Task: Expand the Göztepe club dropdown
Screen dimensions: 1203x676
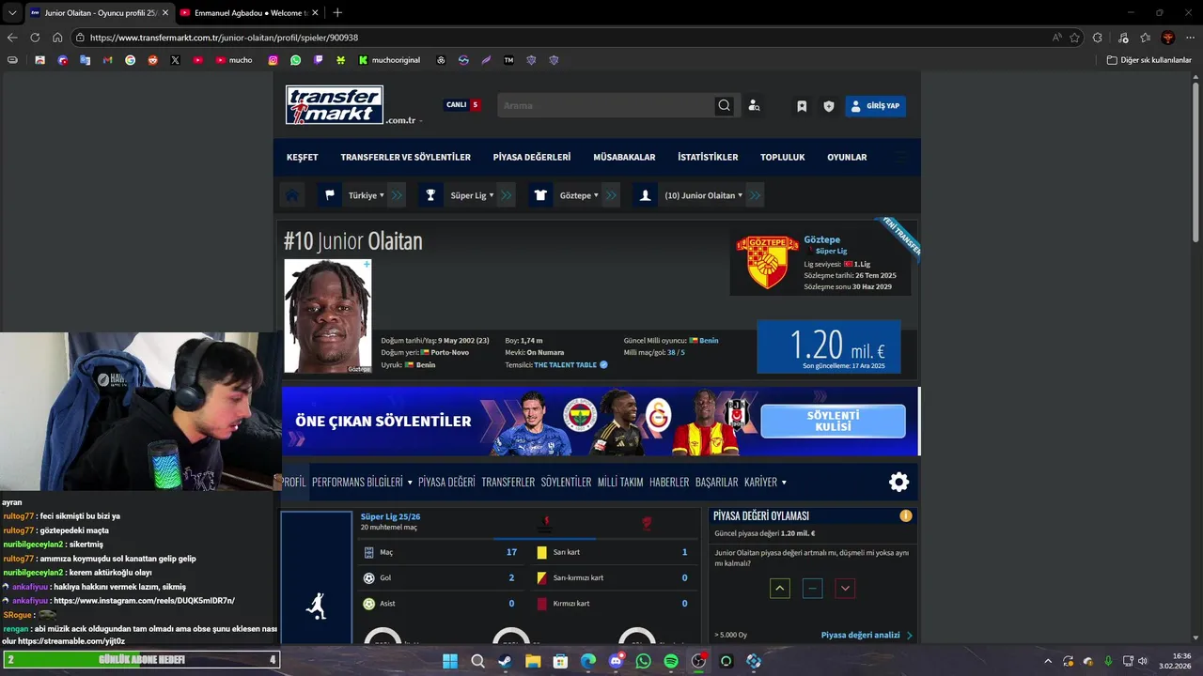Action: point(579,195)
